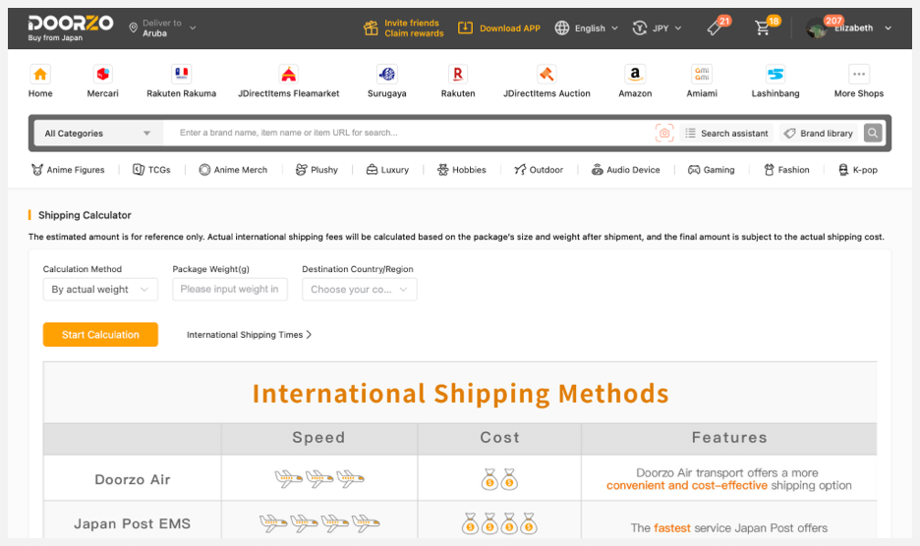920x546 pixels.
Task: Open the Mercari shop icon
Action: (x=102, y=74)
